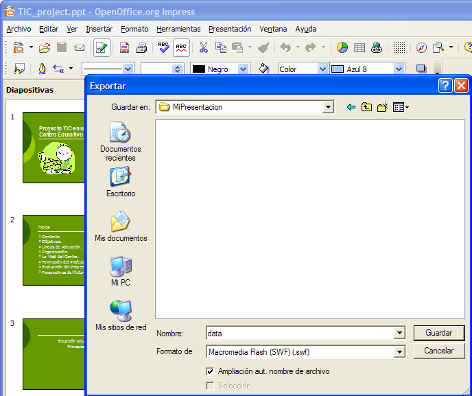This screenshot has width=472, height=396.
Task: Go up one folder level in the dialog
Action: click(367, 107)
